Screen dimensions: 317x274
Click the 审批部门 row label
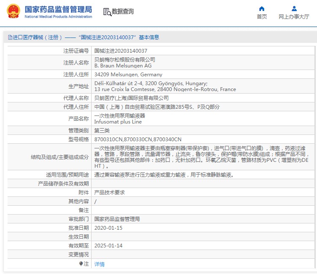(79, 219)
